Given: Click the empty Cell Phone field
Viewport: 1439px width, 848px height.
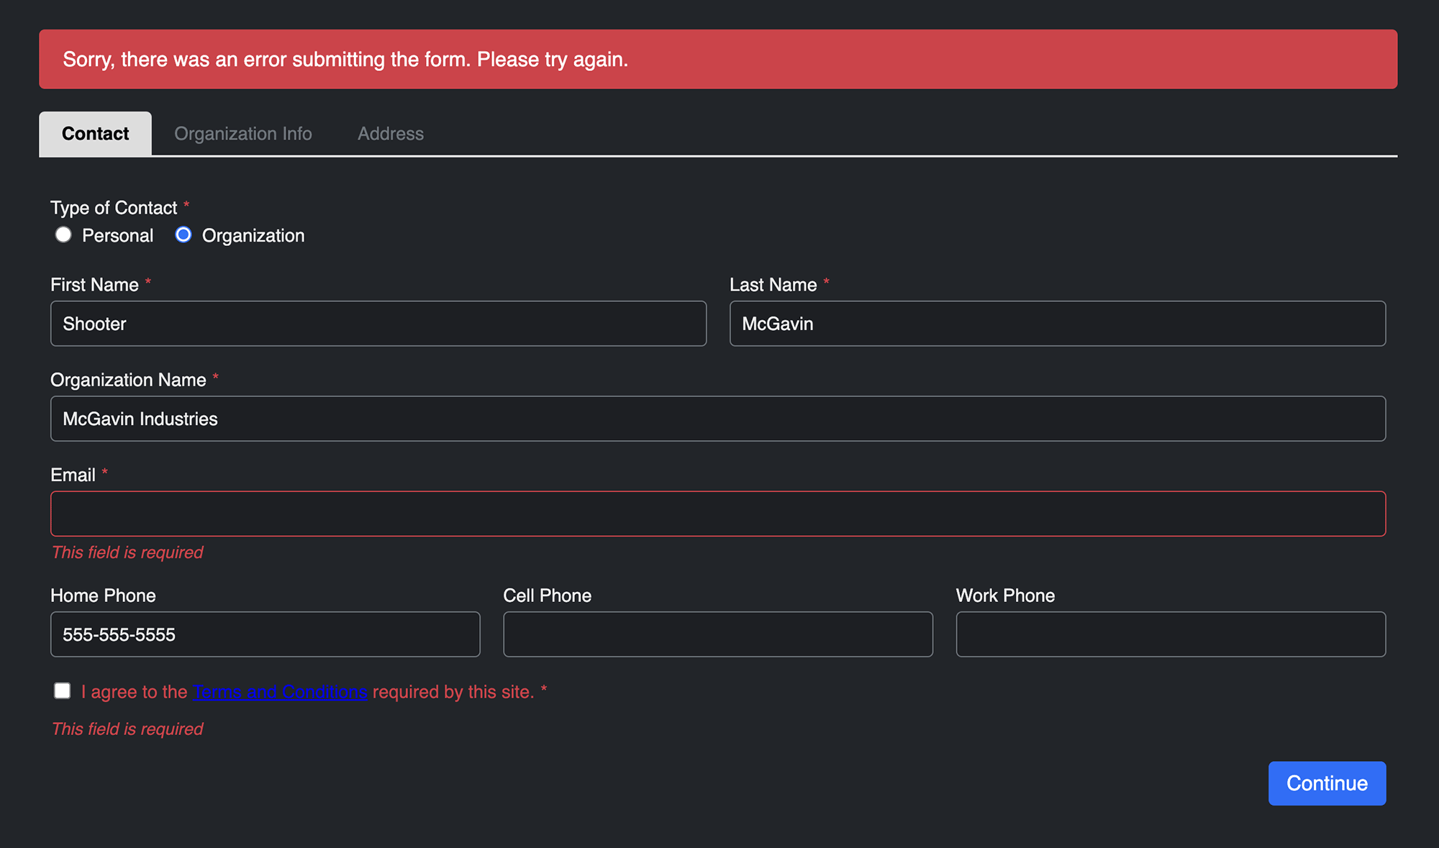Looking at the screenshot, I should (x=717, y=634).
